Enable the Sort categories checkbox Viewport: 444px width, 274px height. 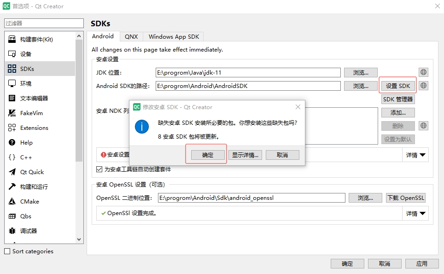coord(7,251)
